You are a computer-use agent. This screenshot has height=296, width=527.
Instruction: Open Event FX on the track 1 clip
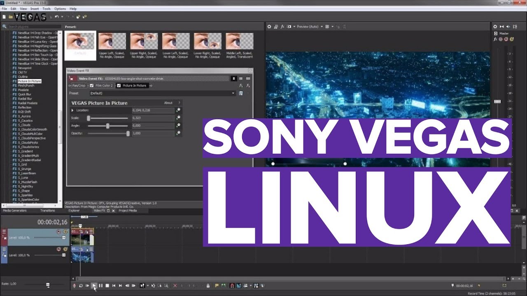pyautogui.click(x=86, y=232)
